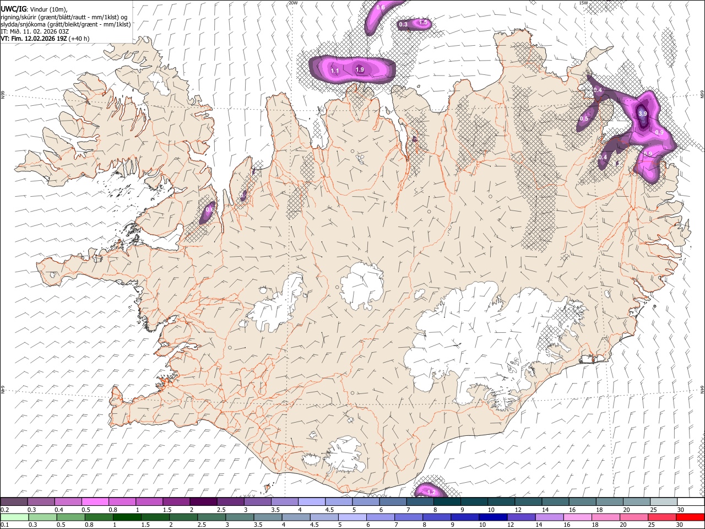Select the red swatch between 25 and 30

pyautogui.click(x=661, y=517)
